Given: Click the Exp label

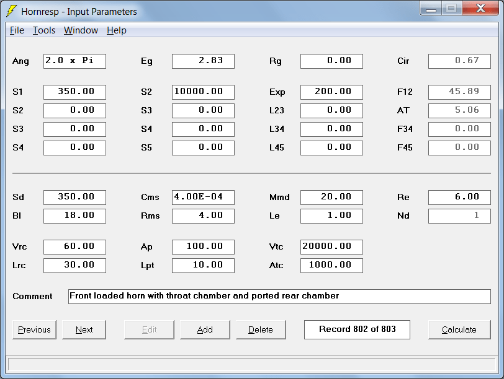Looking at the screenshot, I should (277, 92).
